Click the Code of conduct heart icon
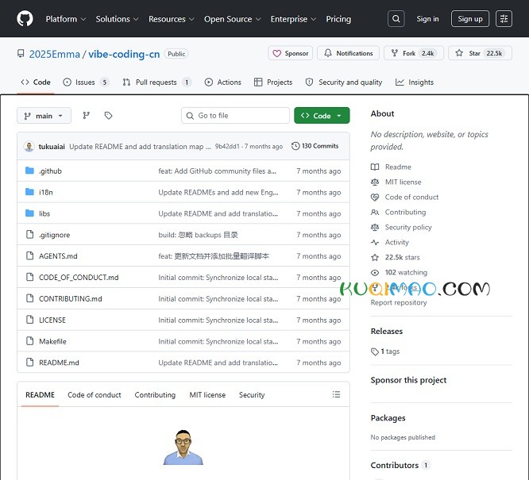 pos(375,198)
